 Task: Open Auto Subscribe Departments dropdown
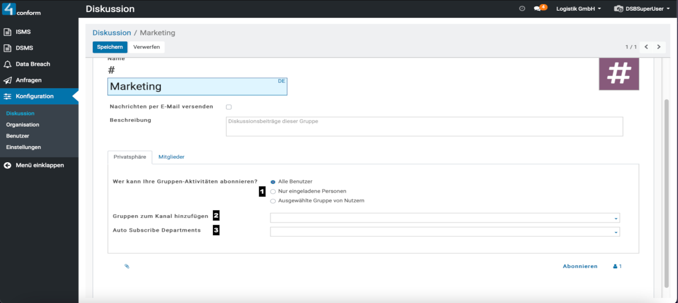[x=616, y=232]
